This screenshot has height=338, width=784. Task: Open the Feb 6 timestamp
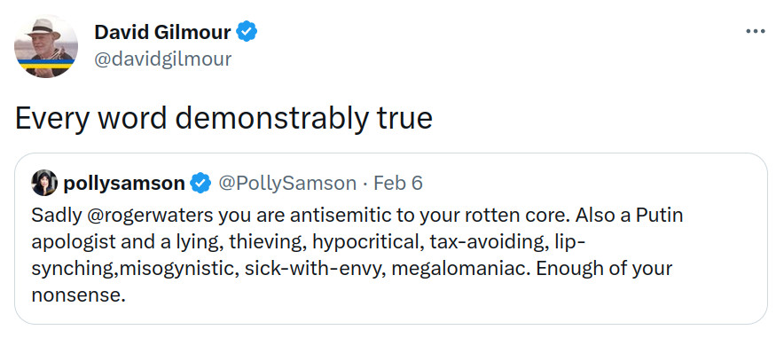(x=398, y=184)
